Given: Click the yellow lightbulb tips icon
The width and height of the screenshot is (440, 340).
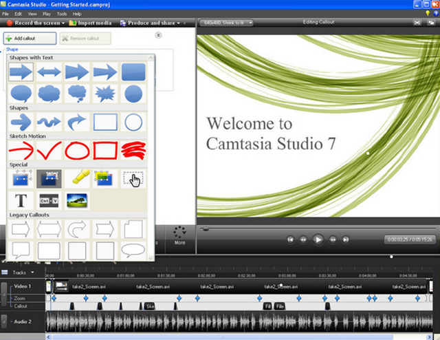Looking at the screenshot, I should pyautogui.click(x=428, y=13).
